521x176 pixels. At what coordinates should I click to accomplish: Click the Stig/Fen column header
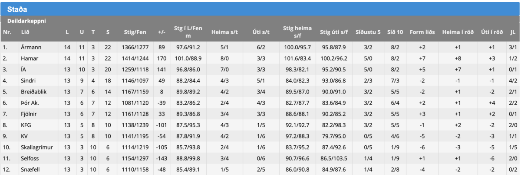[x=135, y=32]
